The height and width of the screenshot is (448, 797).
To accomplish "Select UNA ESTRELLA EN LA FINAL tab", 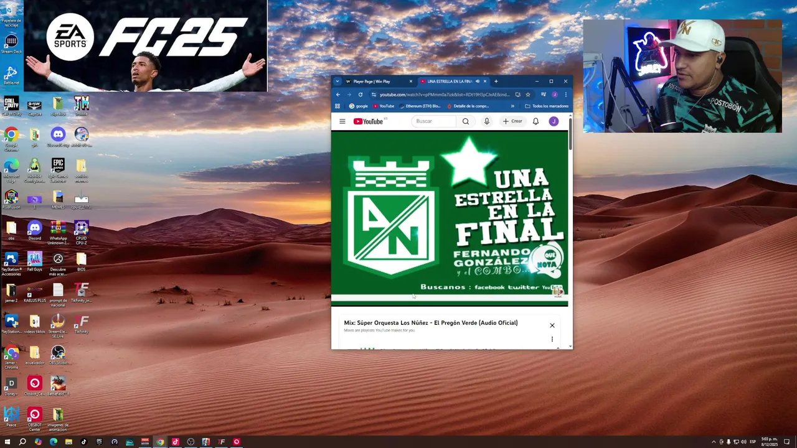I will (449, 82).
